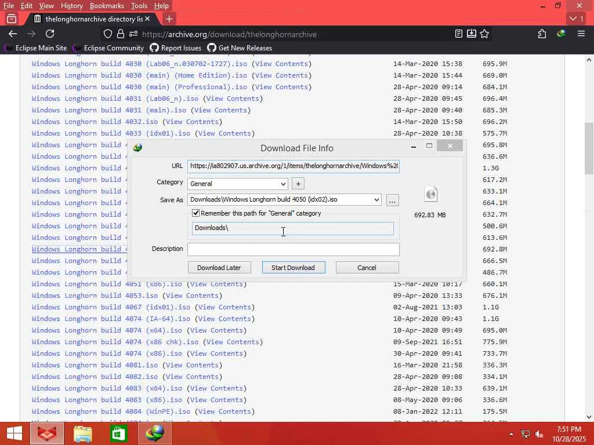The height and width of the screenshot is (445, 594).
Task: Open Windows Longhorn build 4074 (x64).iso
Action: coord(107,330)
